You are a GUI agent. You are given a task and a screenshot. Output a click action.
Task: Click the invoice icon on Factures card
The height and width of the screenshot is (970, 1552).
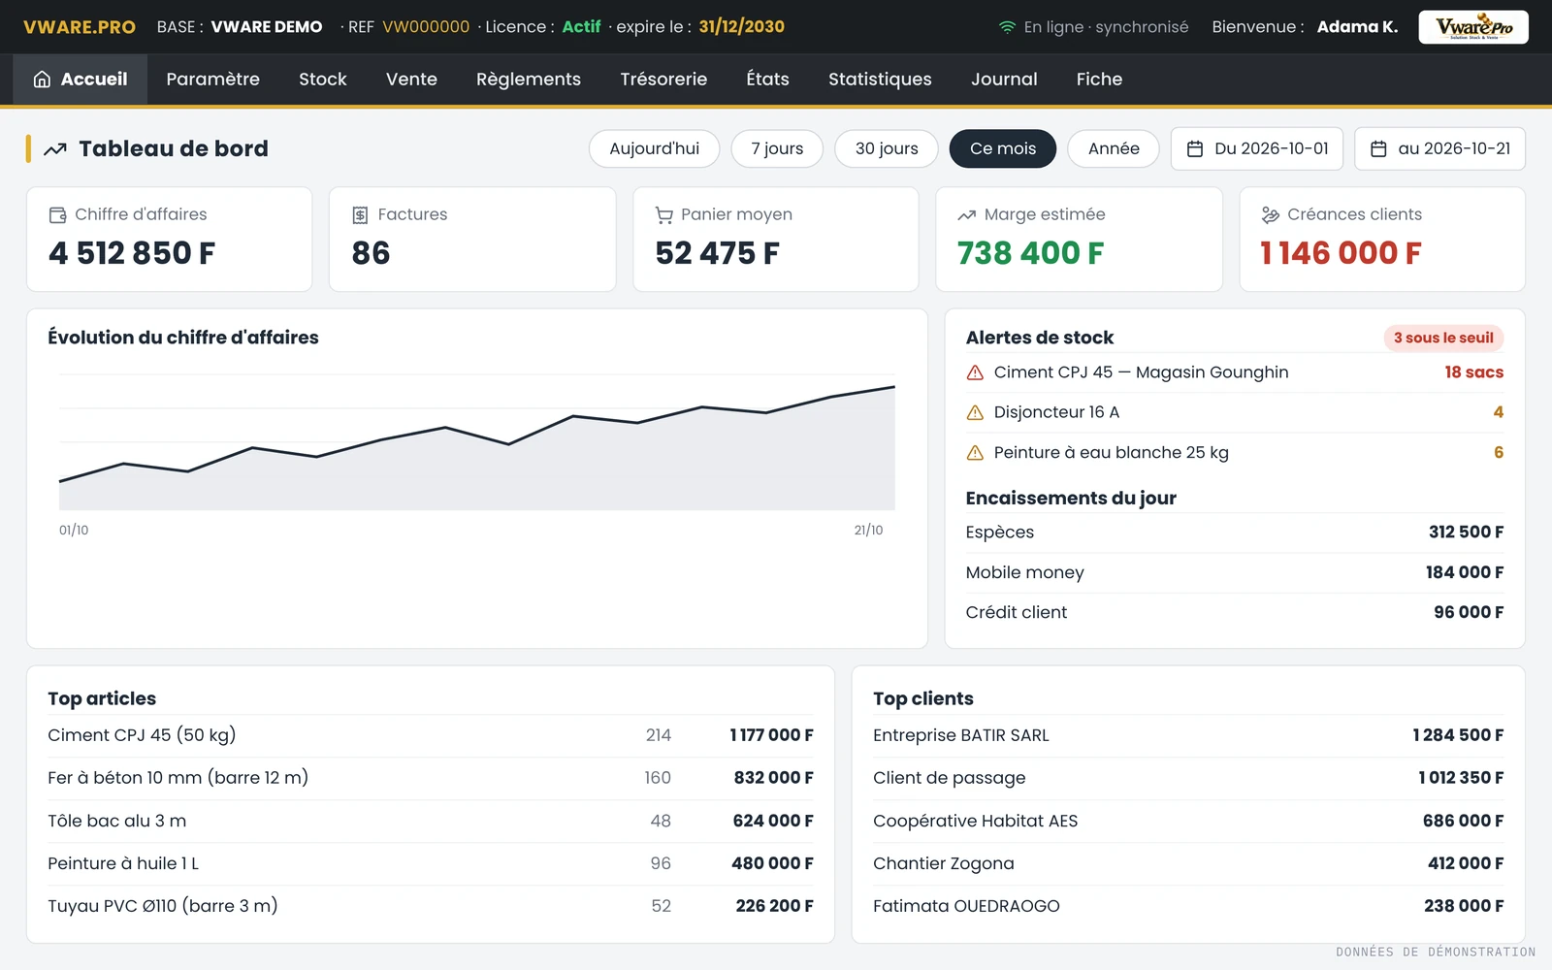[360, 215]
